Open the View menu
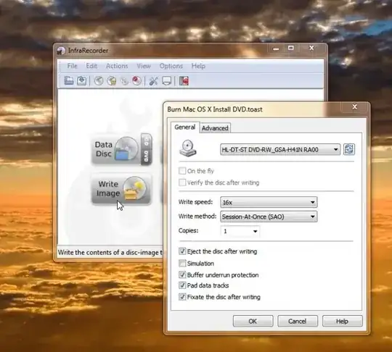Screen dimensions: 392x352 [x=144, y=66]
